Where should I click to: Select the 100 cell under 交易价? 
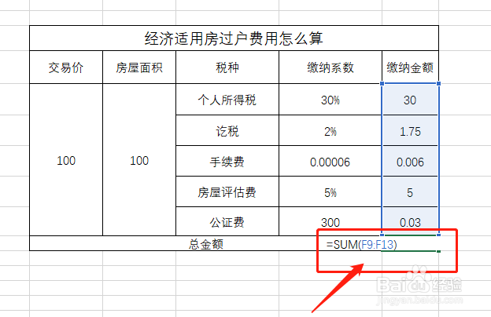click(x=66, y=160)
